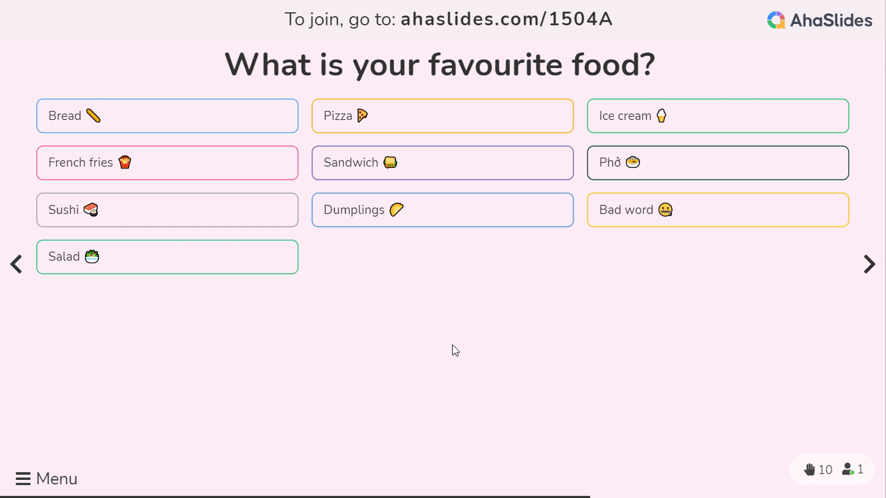Select the Phở response card
886x498 pixels.
tap(718, 163)
